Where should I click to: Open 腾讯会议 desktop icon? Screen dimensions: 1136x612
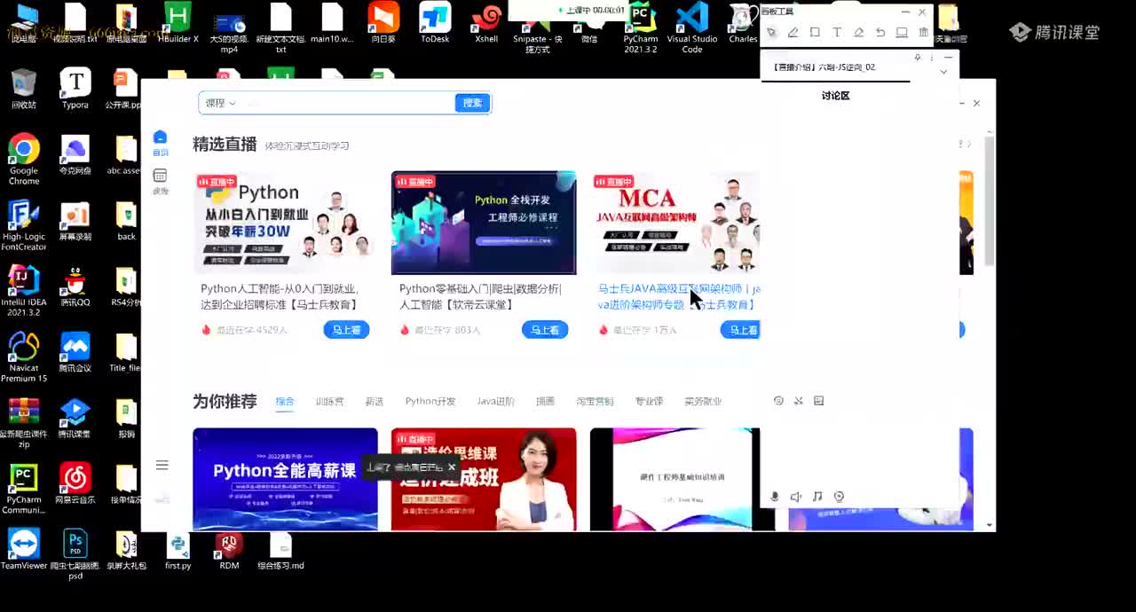[75, 351]
